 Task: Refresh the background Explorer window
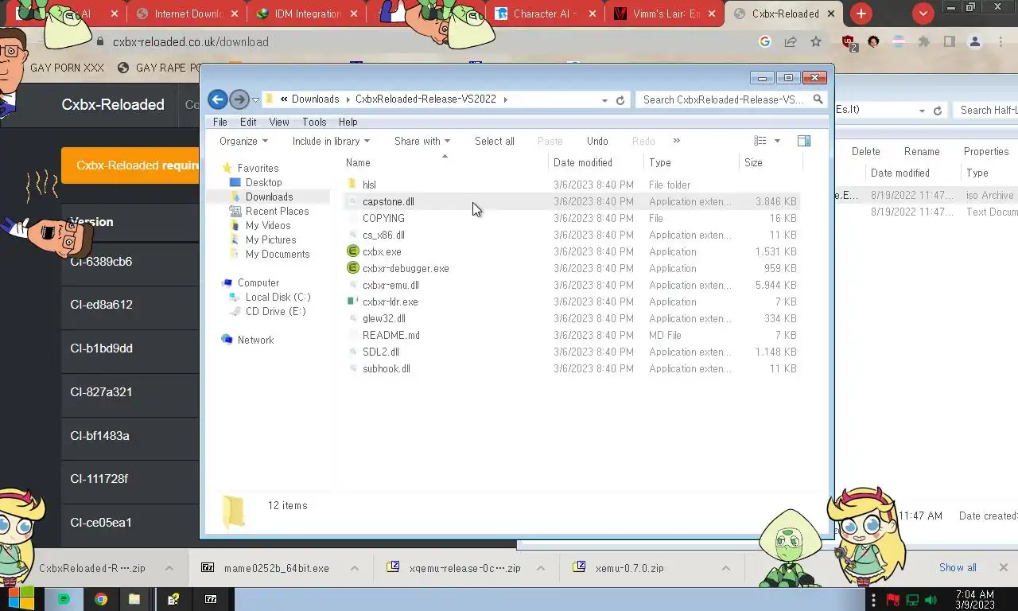tap(938, 111)
